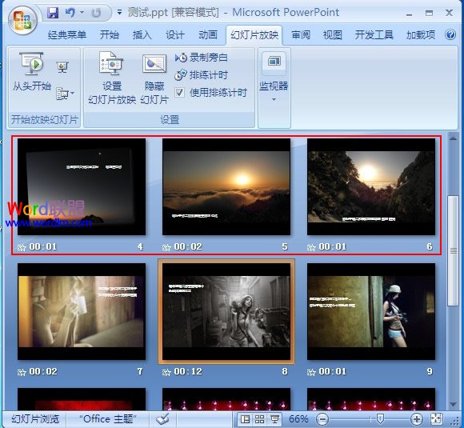Click 录制旁白
The height and width of the screenshot is (428, 464).
click(x=202, y=58)
